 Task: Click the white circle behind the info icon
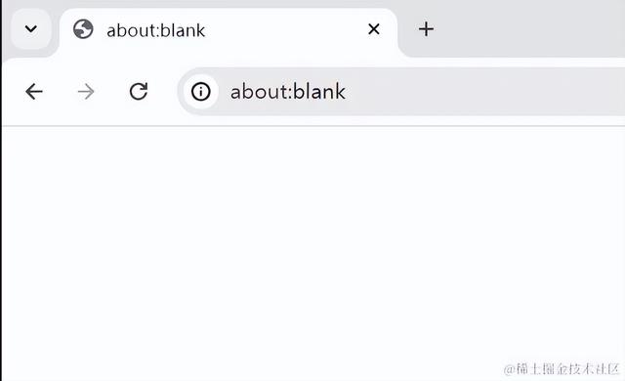click(x=200, y=92)
